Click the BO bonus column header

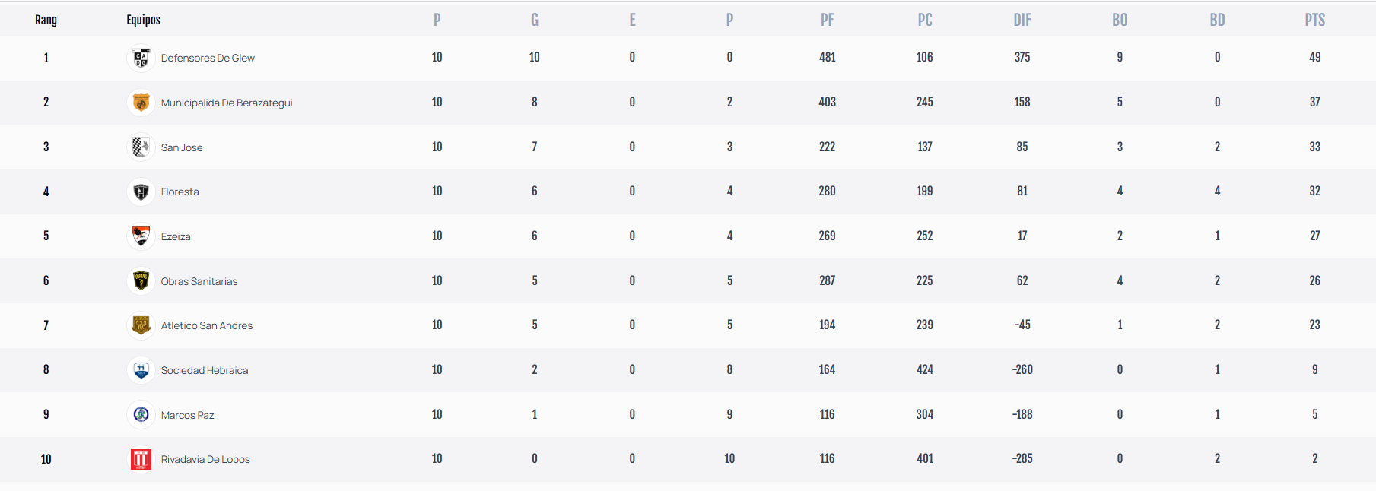tap(1120, 20)
